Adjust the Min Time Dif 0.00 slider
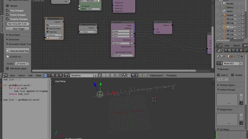Image resolution: width=248 pixels, height=139 pixels. 17,24
